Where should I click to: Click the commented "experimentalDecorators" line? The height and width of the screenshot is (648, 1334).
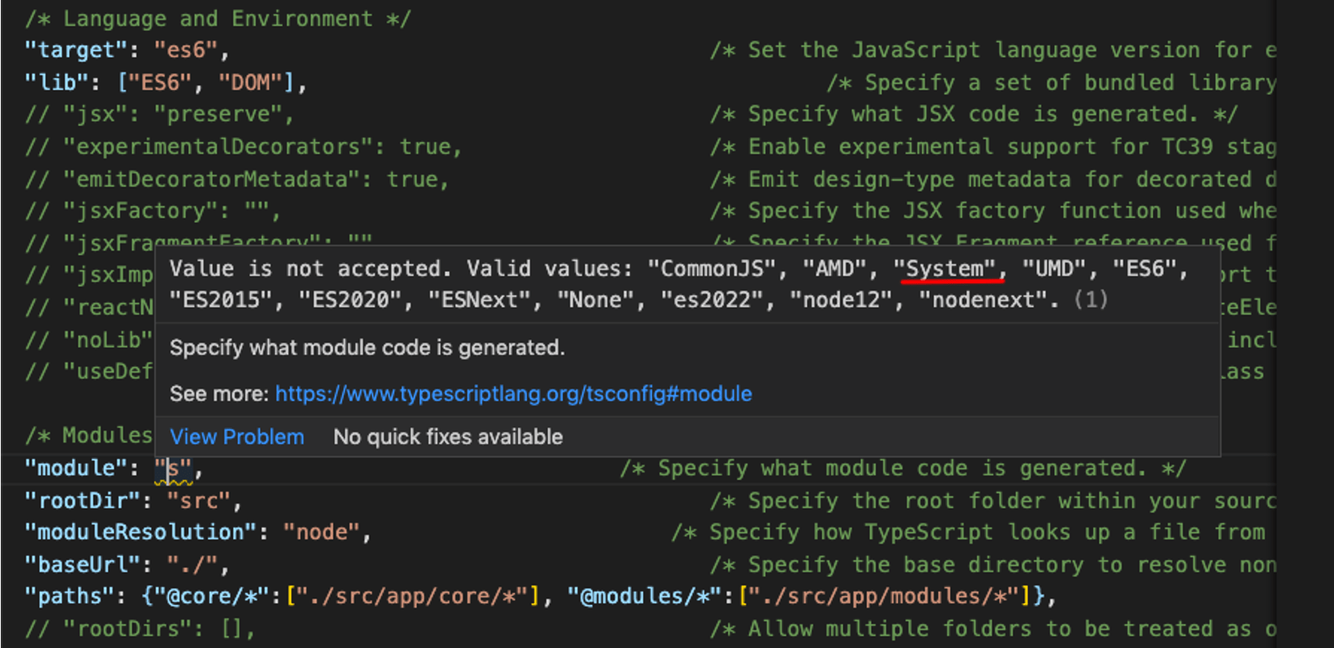243,147
